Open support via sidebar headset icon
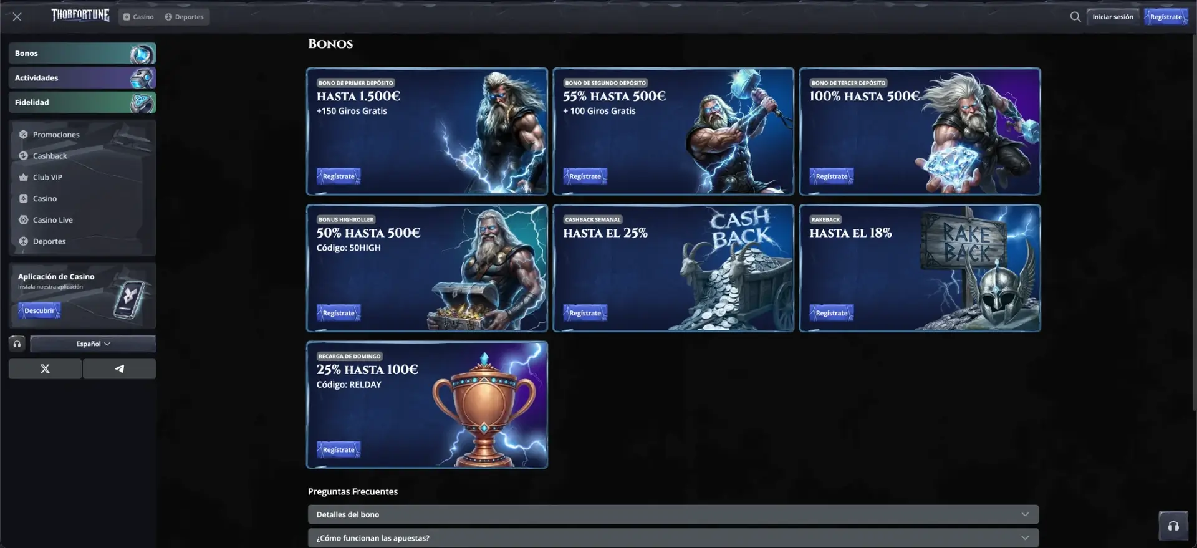The image size is (1197, 548). (x=17, y=344)
